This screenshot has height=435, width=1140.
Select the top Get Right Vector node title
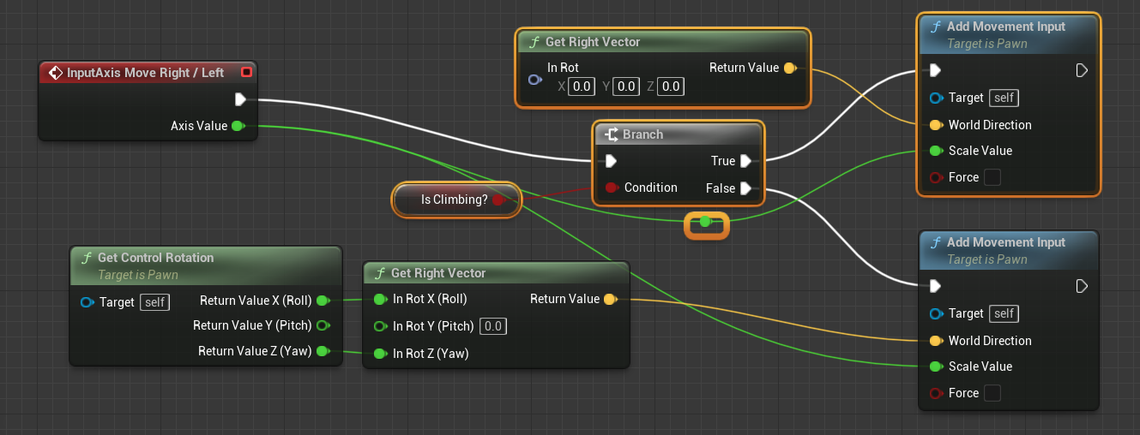click(593, 42)
